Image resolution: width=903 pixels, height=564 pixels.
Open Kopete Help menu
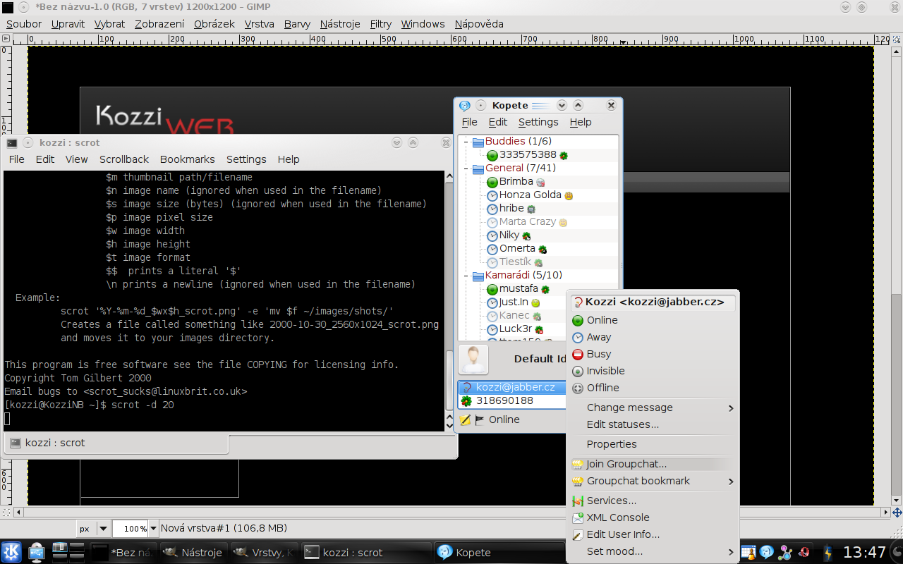[581, 122]
